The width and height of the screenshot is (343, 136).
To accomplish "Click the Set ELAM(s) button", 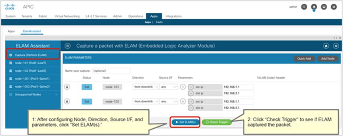I will click(x=185, y=122).
